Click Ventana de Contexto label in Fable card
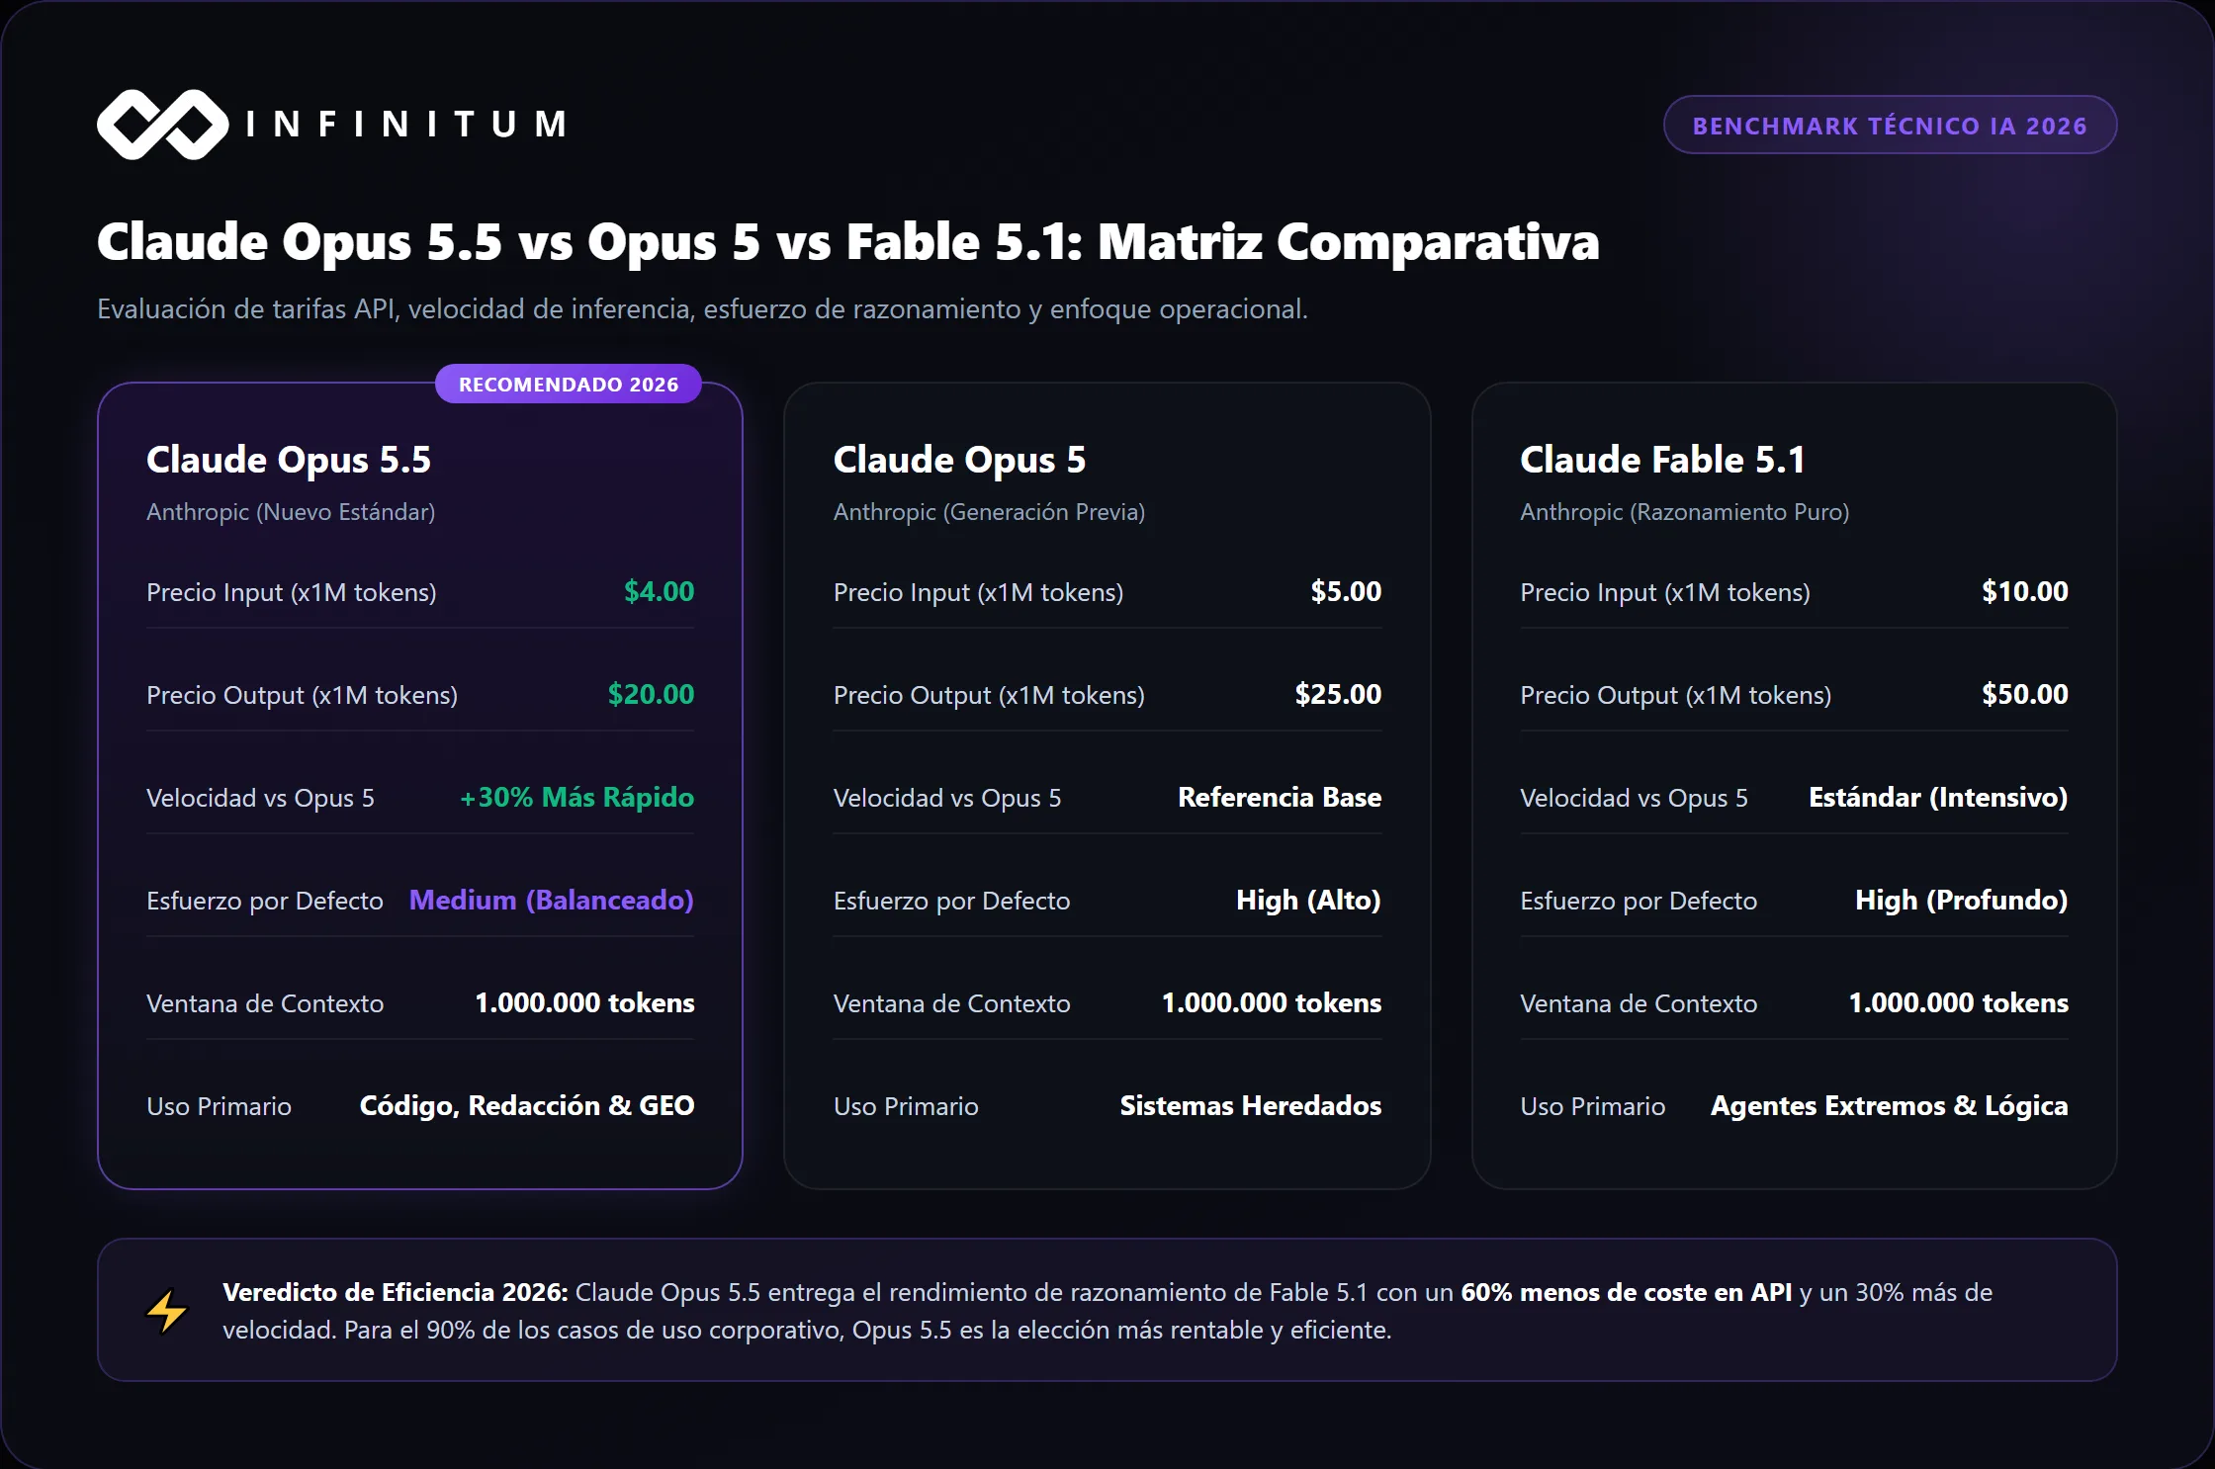This screenshot has width=2215, height=1469. pyautogui.click(x=1639, y=1003)
